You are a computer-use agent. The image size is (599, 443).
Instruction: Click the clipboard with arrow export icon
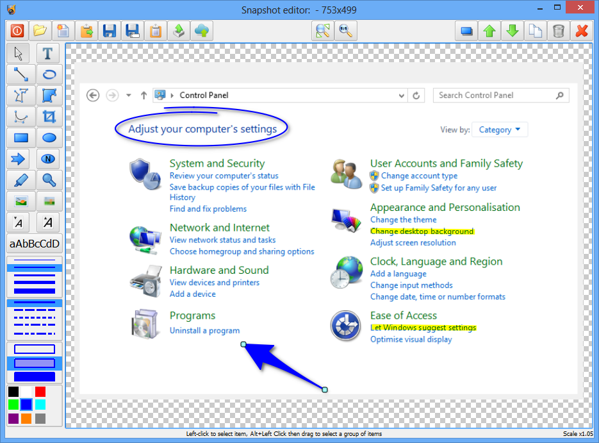pyautogui.click(x=86, y=31)
